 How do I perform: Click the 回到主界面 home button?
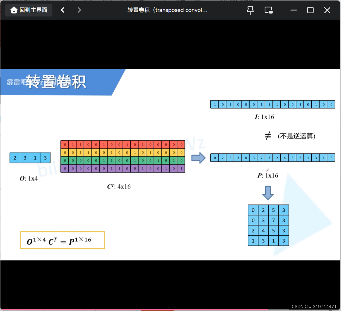tap(28, 10)
